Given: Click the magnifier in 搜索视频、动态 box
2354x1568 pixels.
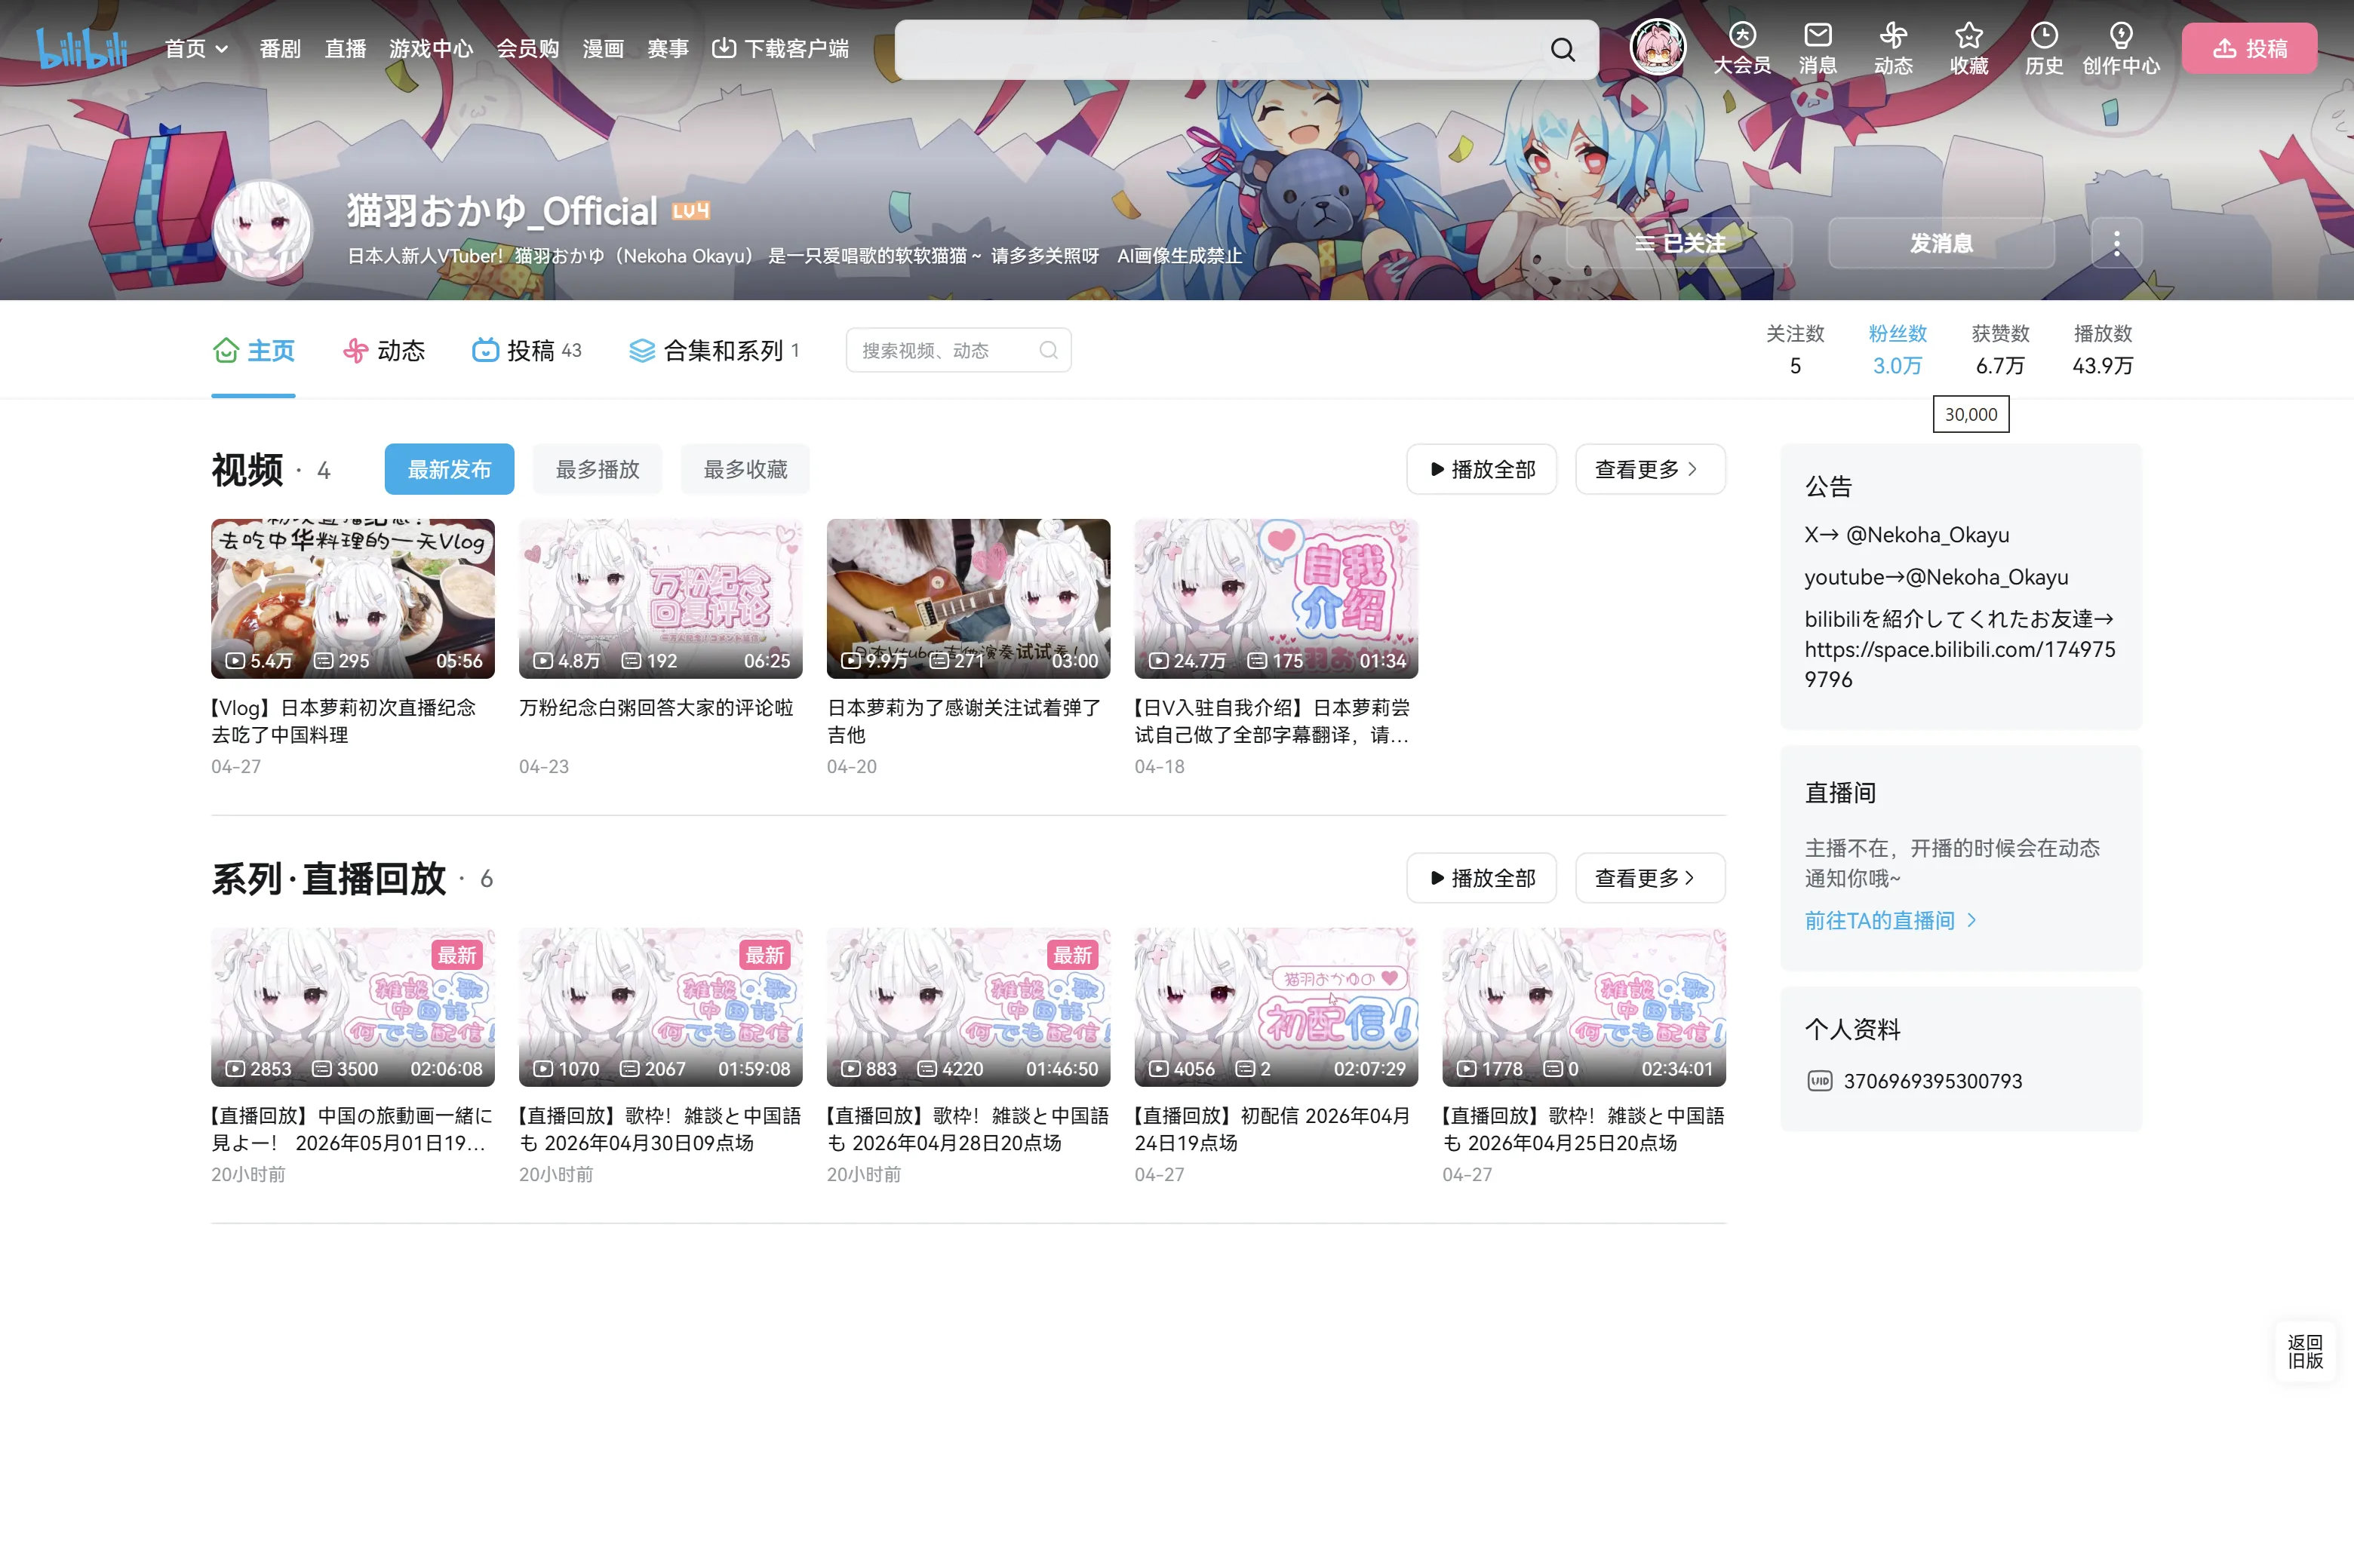Looking at the screenshot, I should [1047, 350].
